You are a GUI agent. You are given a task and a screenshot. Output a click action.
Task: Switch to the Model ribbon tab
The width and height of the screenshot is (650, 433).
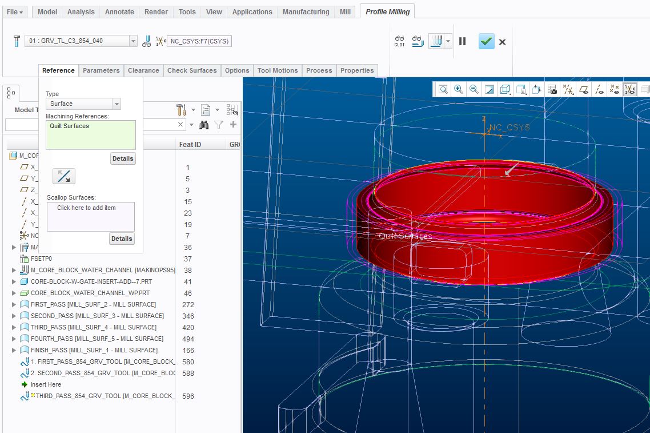[x=47, y=12]
